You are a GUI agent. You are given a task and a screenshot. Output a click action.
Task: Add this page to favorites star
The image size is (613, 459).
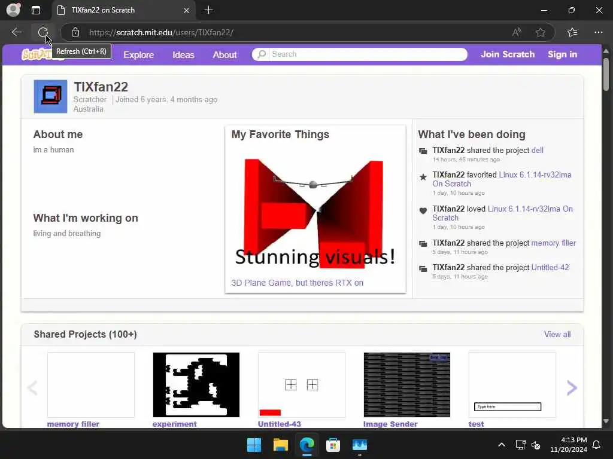point(541,32)
